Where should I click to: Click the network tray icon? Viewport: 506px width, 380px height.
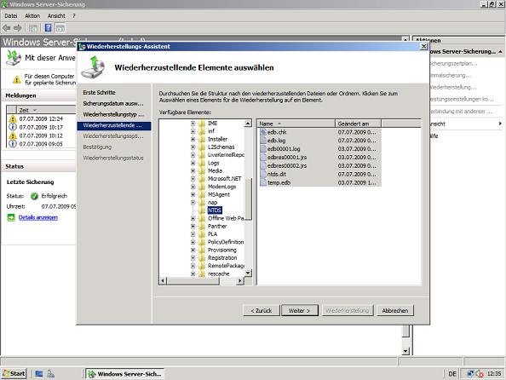click(470, 374)
